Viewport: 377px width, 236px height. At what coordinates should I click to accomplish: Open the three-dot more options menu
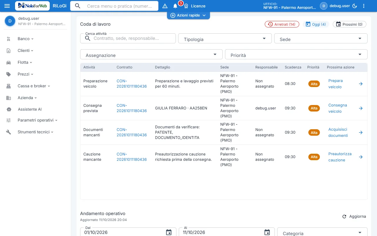(364, 6)
